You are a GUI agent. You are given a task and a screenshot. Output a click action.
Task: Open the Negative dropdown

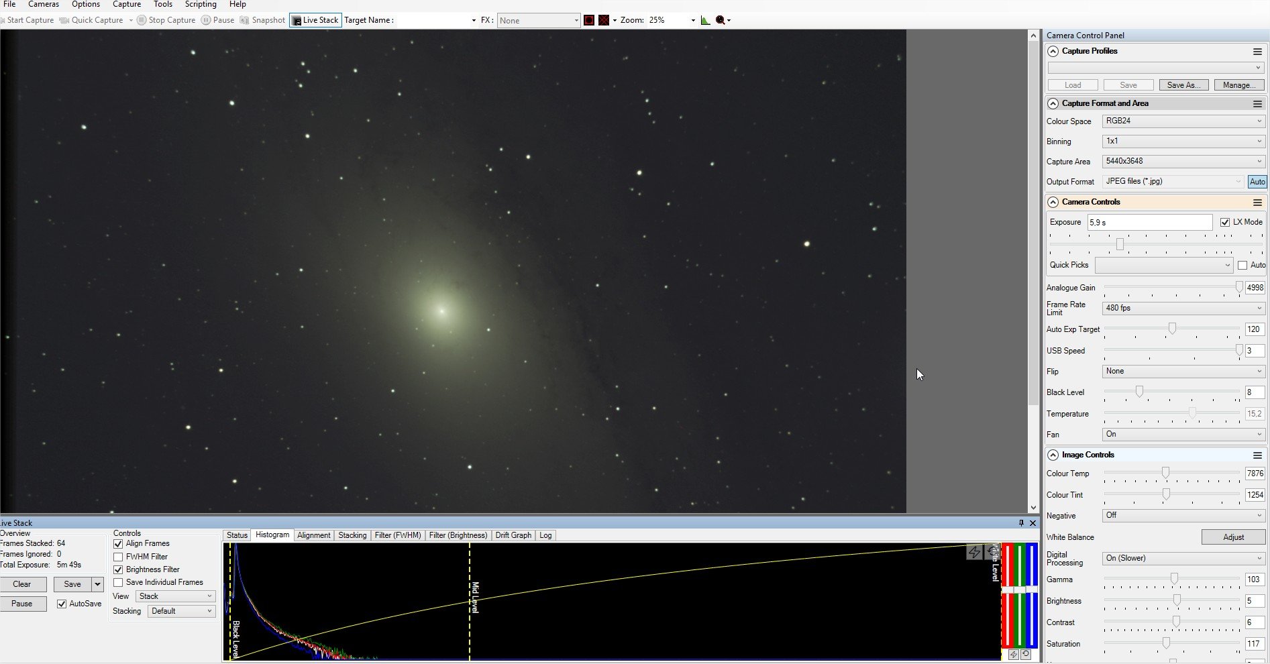(x=1183, y=516)
